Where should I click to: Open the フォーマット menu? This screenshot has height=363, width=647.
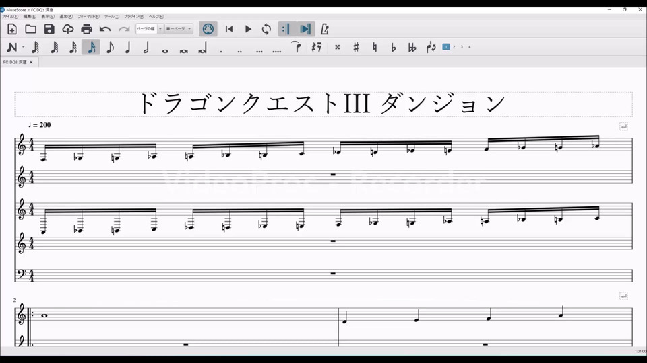click(88, 16)
